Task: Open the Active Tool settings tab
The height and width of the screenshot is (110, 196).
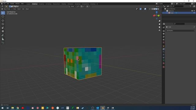Action: point(164,28)
